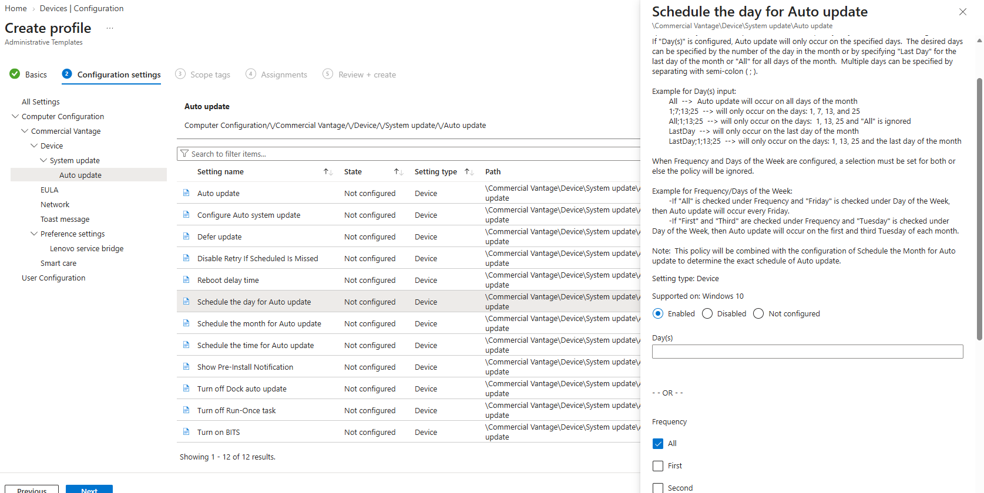Click document icon beside Reboot delay time
This screenshot has width=984, height=493.
tap(186, 280)
